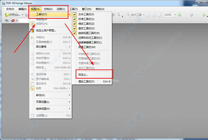Image resolution: width=208 pixels, height=140 pixels.
Task: Click the magnifier zoom tool icon
Action: (129, 15)
